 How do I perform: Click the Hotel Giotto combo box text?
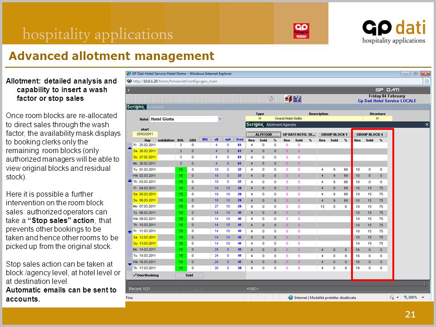point(183,119)
